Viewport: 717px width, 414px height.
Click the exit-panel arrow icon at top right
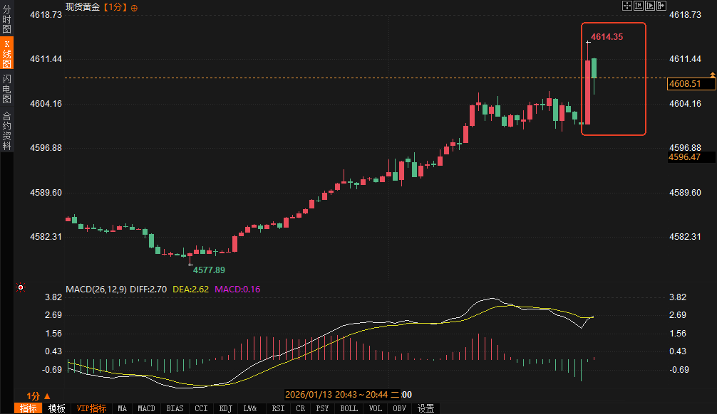(661, 6)
